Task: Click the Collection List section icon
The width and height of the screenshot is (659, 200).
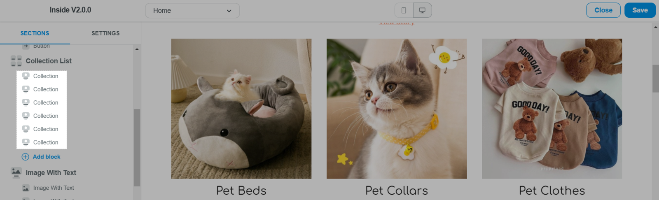Action: coord(16,61)
